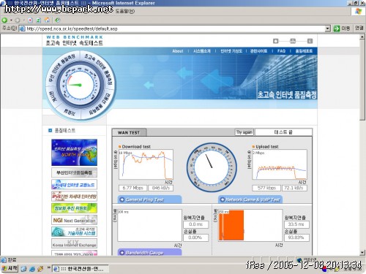Open the 관련사이트 navigation item
The width and height of the screenshot is (366, 274).
[x=258, y=51]
